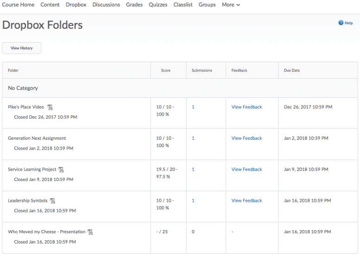Navigate to Discussions
Screen dimensions: 360x256
click(106, 5)
